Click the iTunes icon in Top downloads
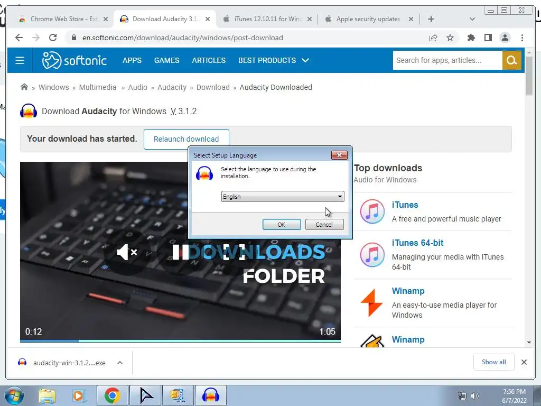 pos(372,211)
